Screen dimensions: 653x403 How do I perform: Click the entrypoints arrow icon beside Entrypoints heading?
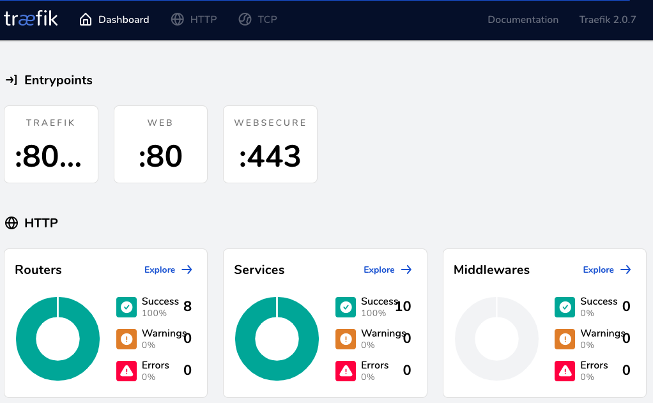(10, 80)
